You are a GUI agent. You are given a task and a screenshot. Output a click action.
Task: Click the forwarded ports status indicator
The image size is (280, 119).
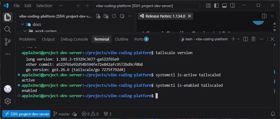click(x=107, y=114)
